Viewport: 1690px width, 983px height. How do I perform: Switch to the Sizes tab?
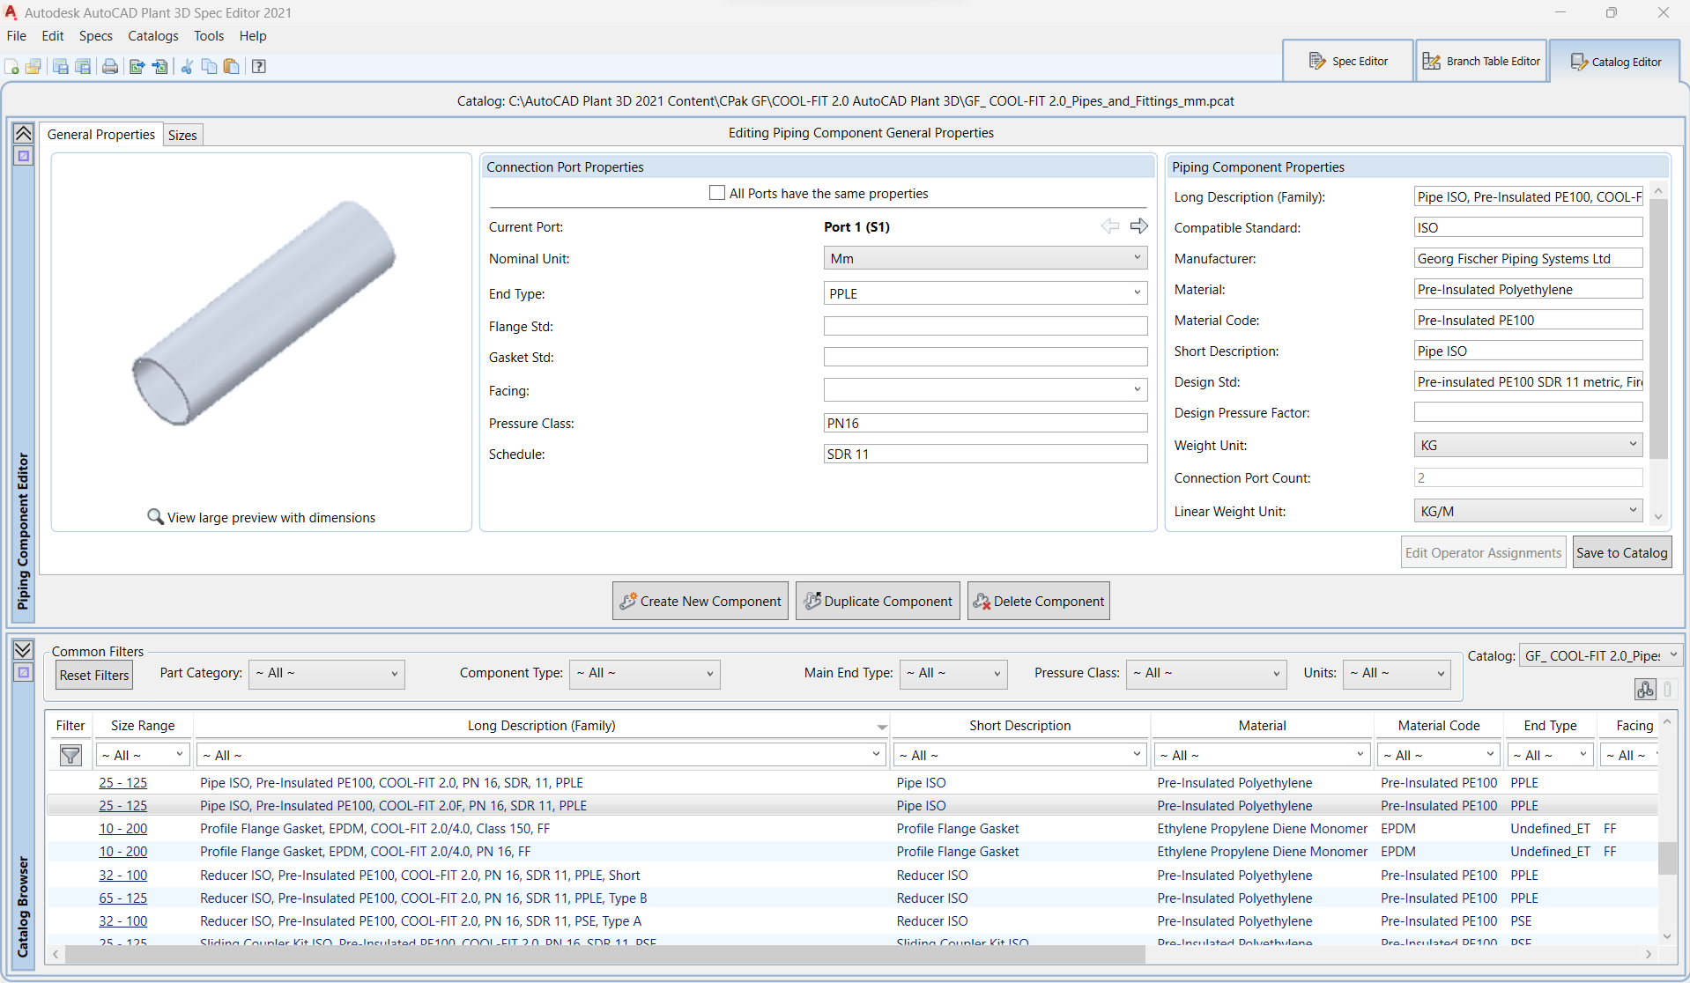(x=182, y=135)
